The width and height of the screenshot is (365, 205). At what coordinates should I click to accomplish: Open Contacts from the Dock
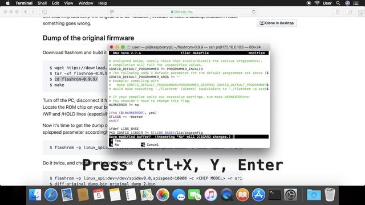pyautogui.click(x=83, y=195)
